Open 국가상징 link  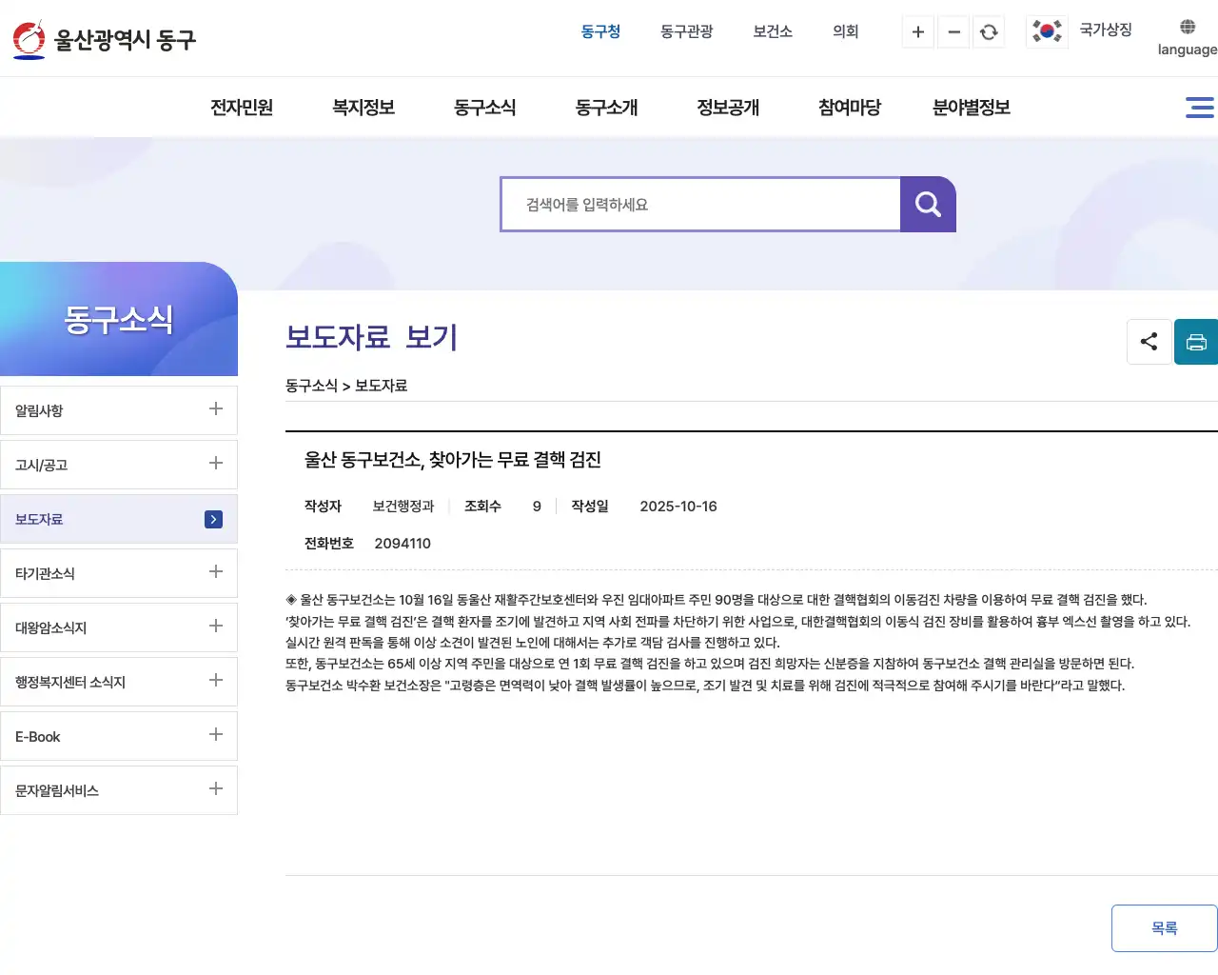(1106, 30)
